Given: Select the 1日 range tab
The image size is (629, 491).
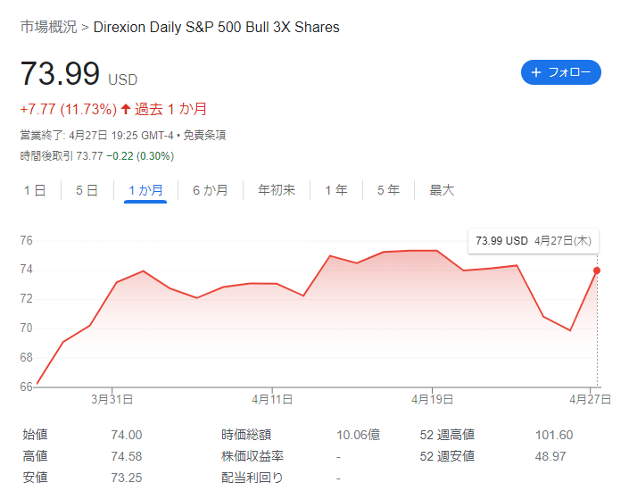Looking at the screenshot, I should [35, 190].
